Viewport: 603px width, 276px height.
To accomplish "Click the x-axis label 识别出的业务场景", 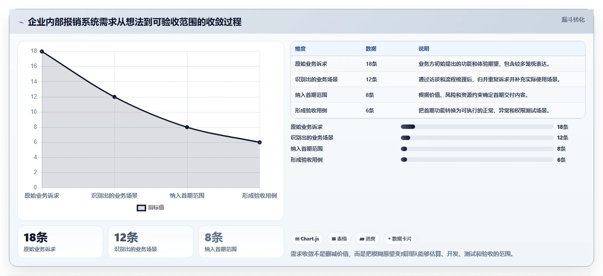I will tap(114, 196).
